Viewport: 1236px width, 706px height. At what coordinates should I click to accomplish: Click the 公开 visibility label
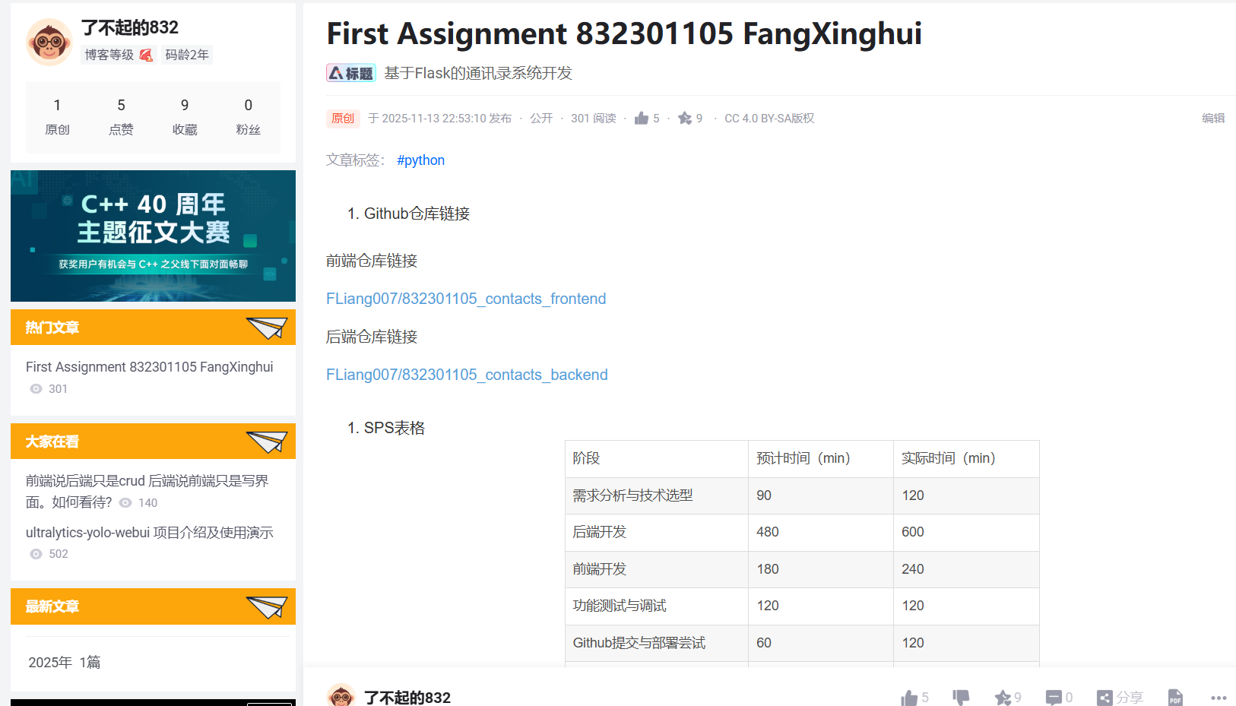coord(541,118)
